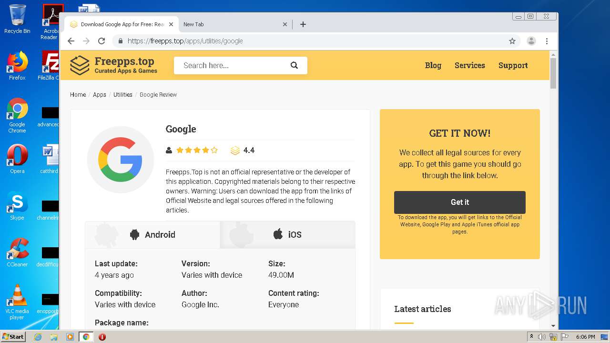This screenshot has height=343, width=610.
Task: Show hidden system tray icons
Action: (531, 337)
